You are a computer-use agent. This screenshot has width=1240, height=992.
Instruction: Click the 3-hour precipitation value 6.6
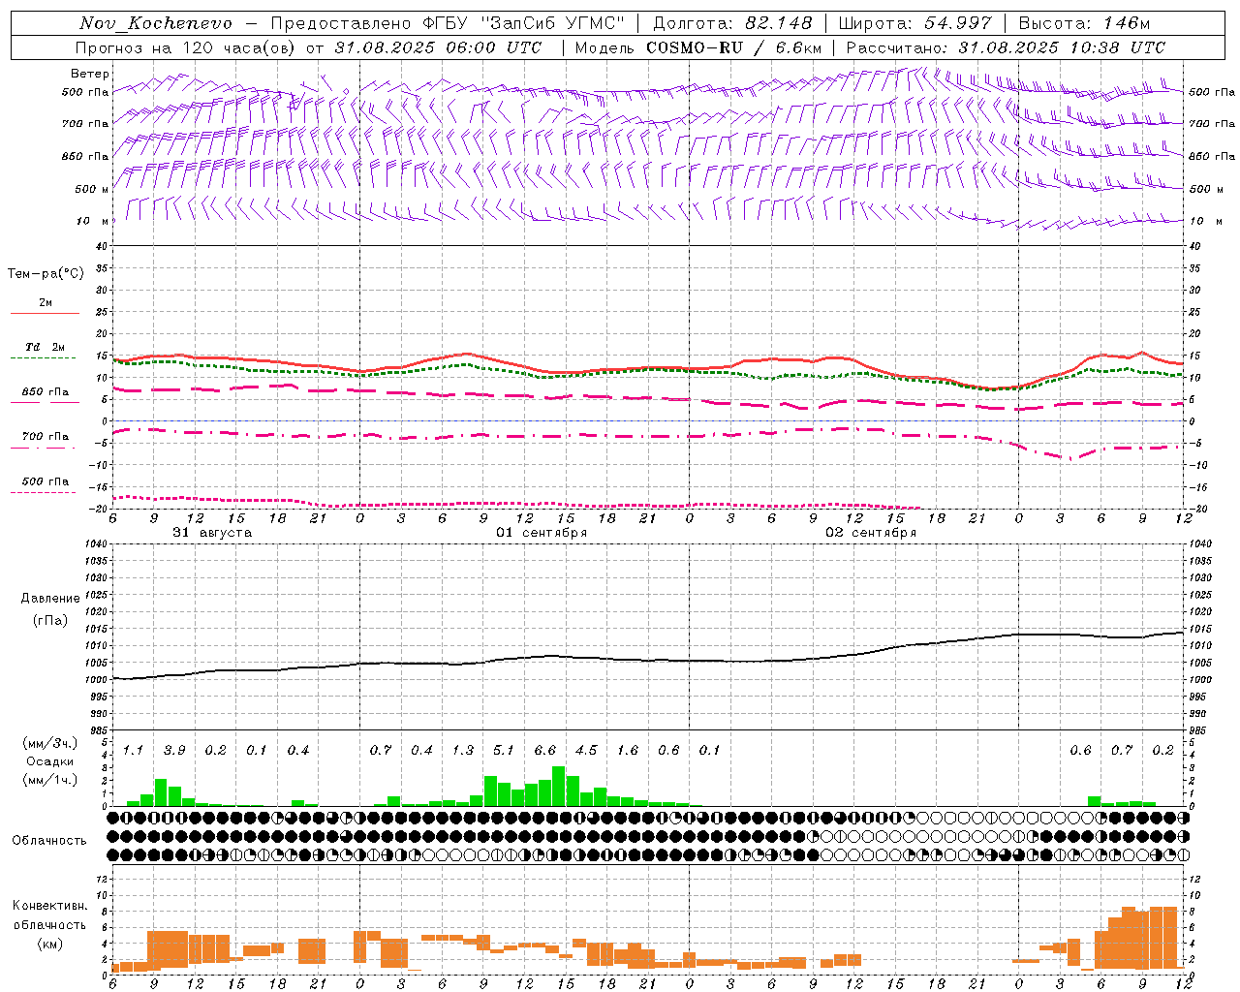pos(545,751)
